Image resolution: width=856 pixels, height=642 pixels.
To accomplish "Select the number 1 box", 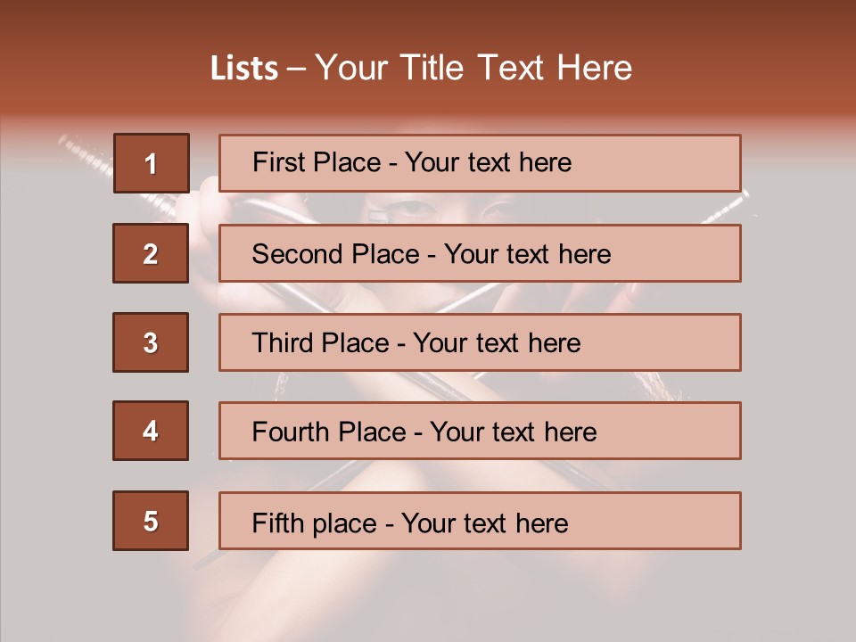I will coord(151,163).
